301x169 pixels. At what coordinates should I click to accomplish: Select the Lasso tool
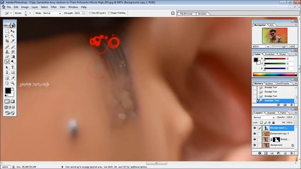[x=7, y=36]
